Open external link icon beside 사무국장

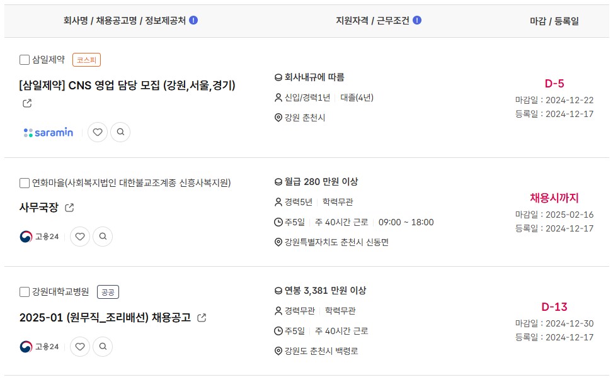pos(69,208)
